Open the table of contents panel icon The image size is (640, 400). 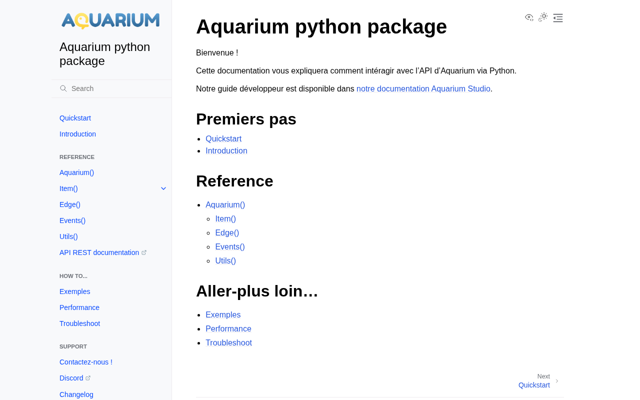[558, 18]
